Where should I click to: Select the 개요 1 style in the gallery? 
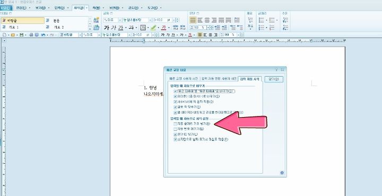click(23, 27)
